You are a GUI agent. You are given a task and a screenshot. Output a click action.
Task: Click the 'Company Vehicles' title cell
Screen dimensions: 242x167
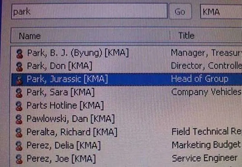pos(206,92)
